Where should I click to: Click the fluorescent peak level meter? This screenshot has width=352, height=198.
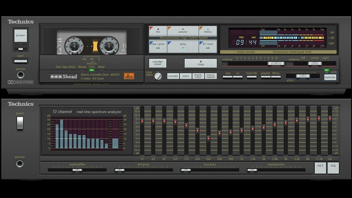pos(292,38)
